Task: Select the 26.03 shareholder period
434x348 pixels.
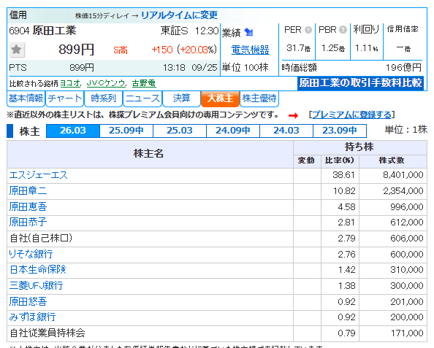Action: tap(73, 131)
